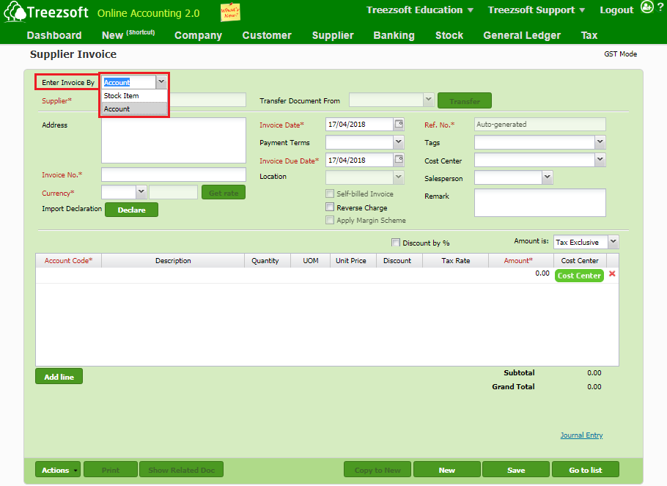This screenshot has width=667, height=486.
Task: Click the Declare import button
Action: coord(131,210)
